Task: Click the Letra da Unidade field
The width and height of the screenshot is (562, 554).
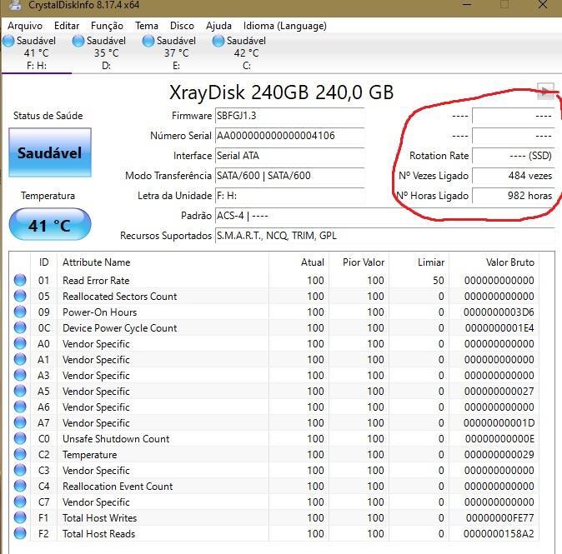Action: coord(289,196)
